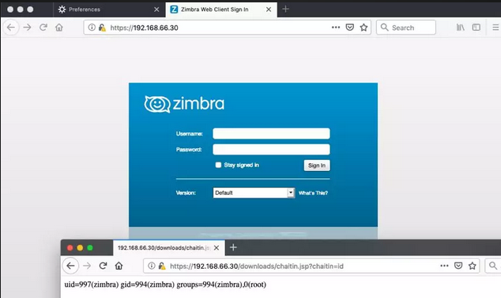The width and height of the screenshot is (501, 298).
Task: Save to Pocket in top browser
Action: (350, 28)
